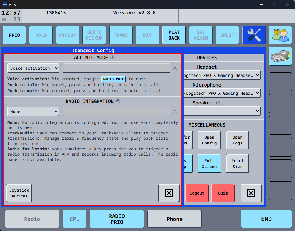Focus the call mic mode key input field
This screenshot has width=295, height=231.
[117, 68]
